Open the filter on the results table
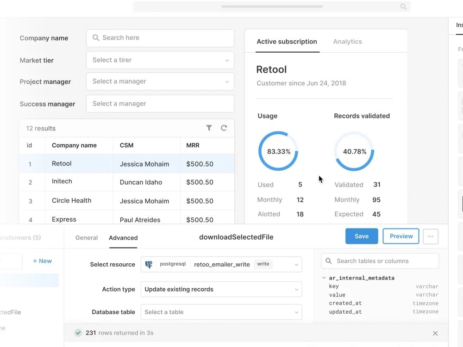Image resolution: width=463 pixels, height=347 pixels. click(x=209, y=128)
